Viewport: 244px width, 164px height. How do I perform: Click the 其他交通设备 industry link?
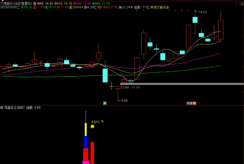160,7
